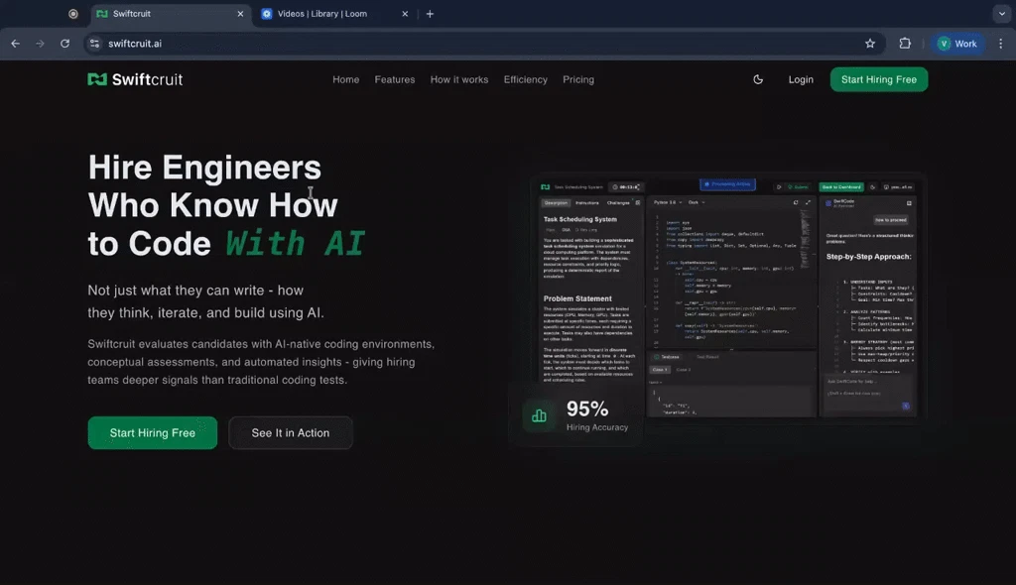Click the recording indicator icon in tab strip
This screenshot has height=585, width=1016.
(x=73, y=14)
